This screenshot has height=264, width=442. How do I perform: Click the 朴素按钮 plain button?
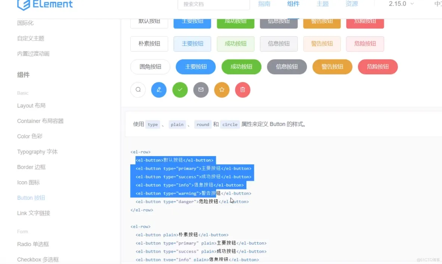[x=149, y=44]
